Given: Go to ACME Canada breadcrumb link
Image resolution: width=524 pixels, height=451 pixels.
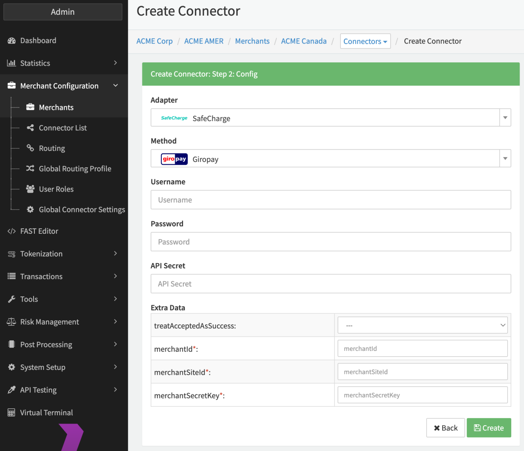Looking at the screenshot, I should [304, 41].
